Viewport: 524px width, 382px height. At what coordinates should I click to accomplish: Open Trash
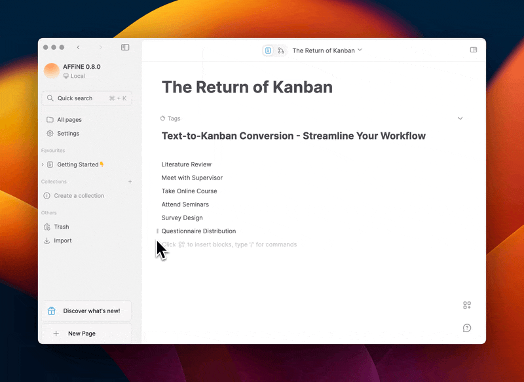click(62, 227)
